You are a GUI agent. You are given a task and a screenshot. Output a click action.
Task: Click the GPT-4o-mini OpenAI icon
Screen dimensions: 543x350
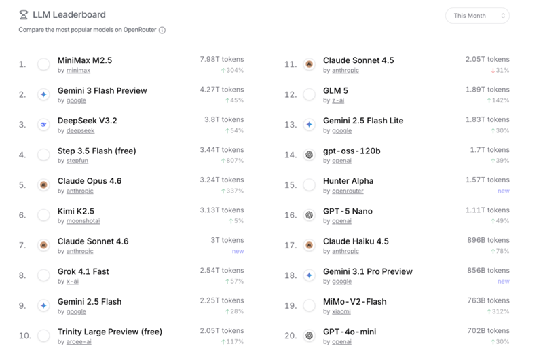[310, 336]
